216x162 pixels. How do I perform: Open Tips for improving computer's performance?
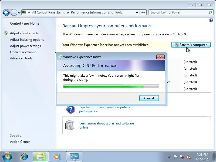pyautogui.click(x=104, y=109)
